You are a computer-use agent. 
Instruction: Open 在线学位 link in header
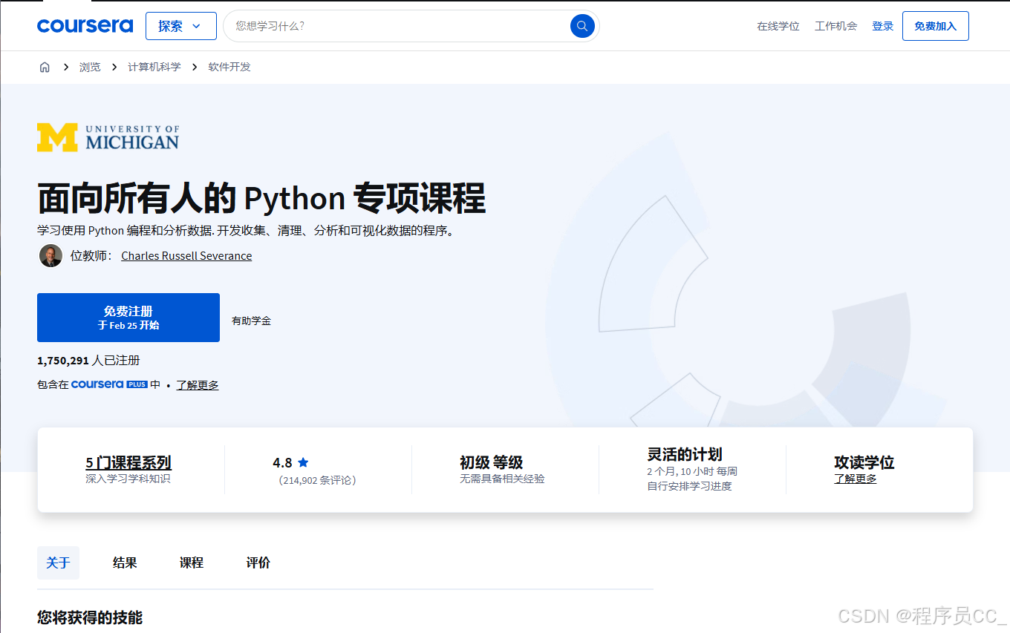coord(778,26)
